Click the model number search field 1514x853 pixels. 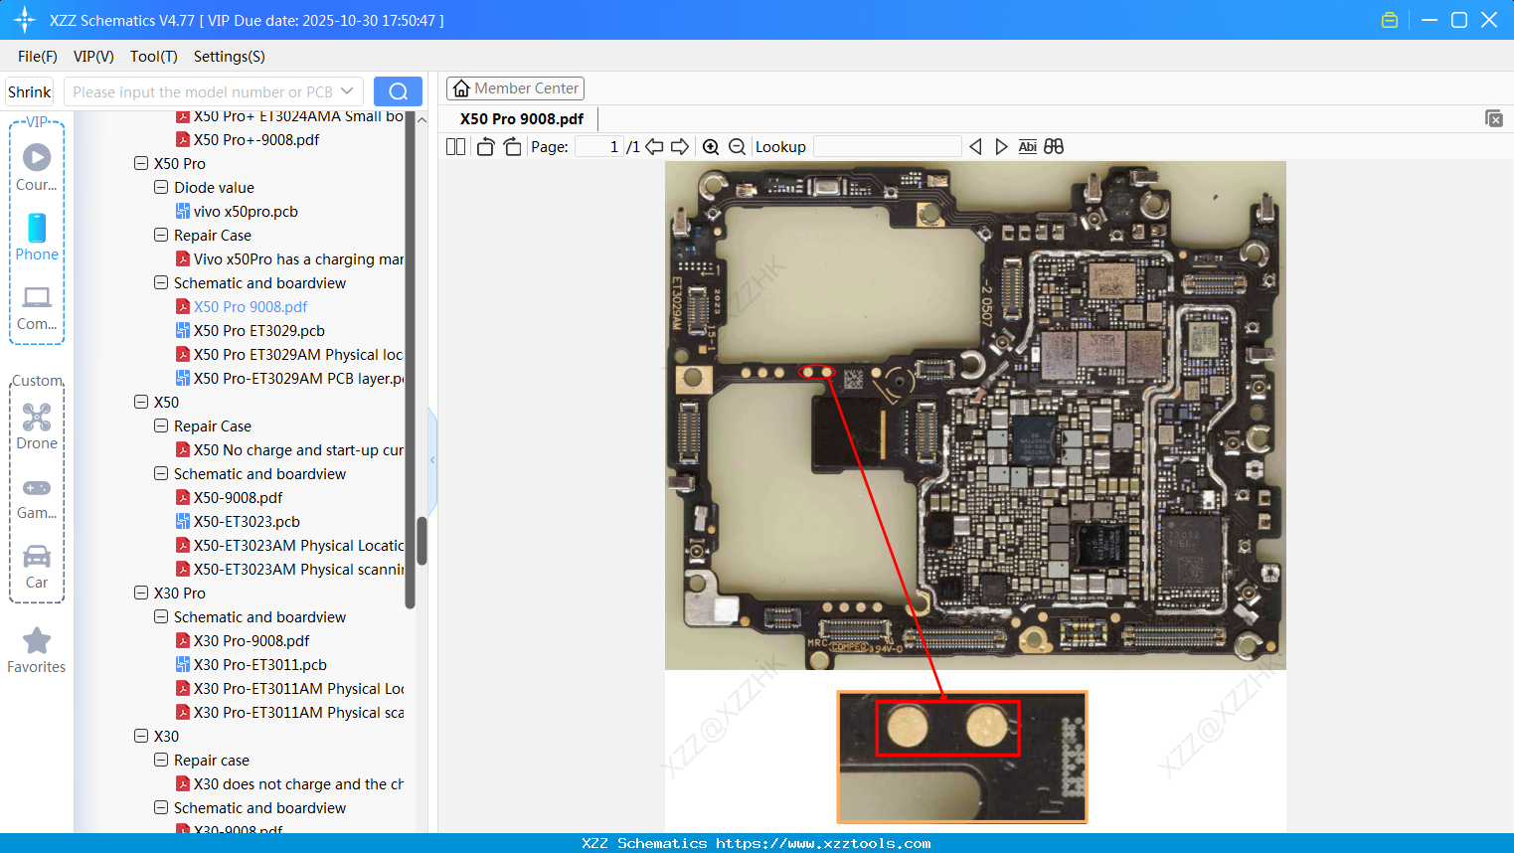click(x=203, y=91)
